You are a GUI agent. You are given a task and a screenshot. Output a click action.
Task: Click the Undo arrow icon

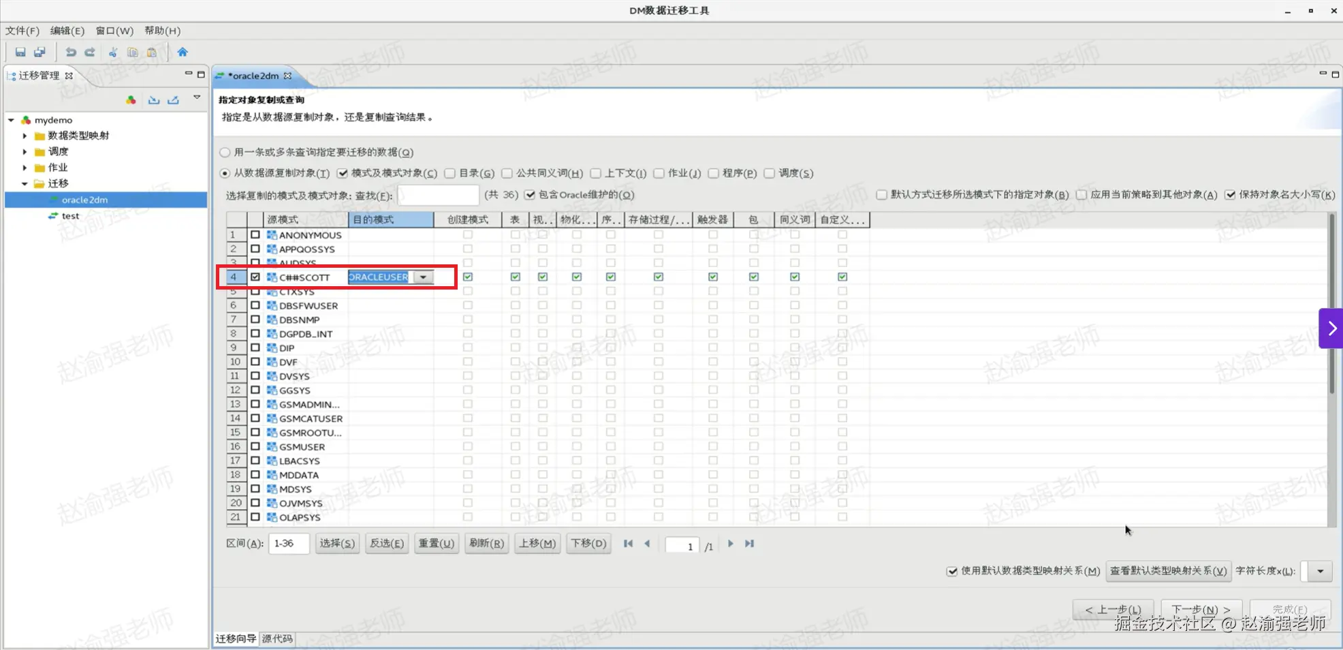pos(71,52)
